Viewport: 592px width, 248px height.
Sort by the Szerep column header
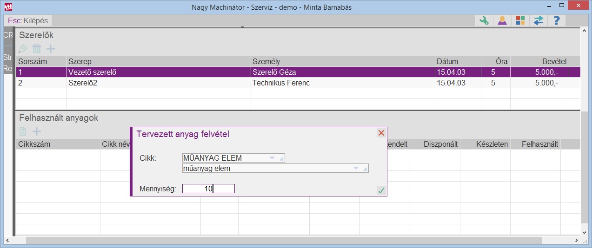(159, 61)
